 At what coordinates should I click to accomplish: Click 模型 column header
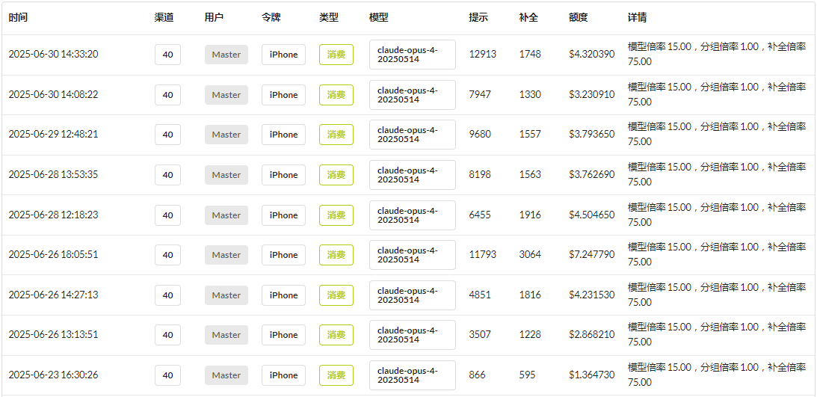click(379, 18)
